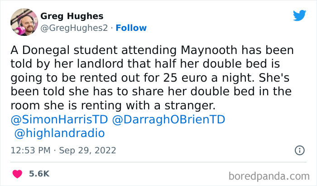Screen dimensions: 317x186
Task: Open the tweet info circle icon
Action: pyautogui.click(x=299, y=150)
